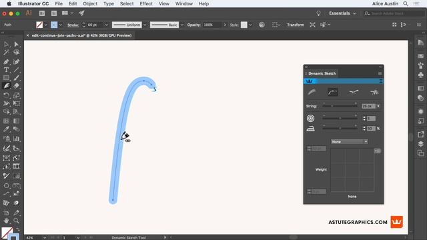
Task: Click the Opacity label link
Action: tap(193, 25)
